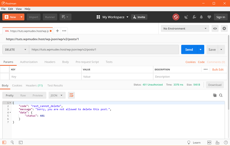Click the Key parameter input cell

pos(46,76)
